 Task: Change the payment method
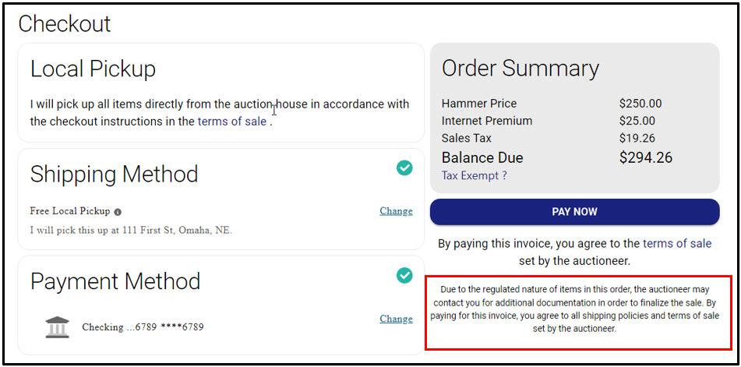[396, 319]
